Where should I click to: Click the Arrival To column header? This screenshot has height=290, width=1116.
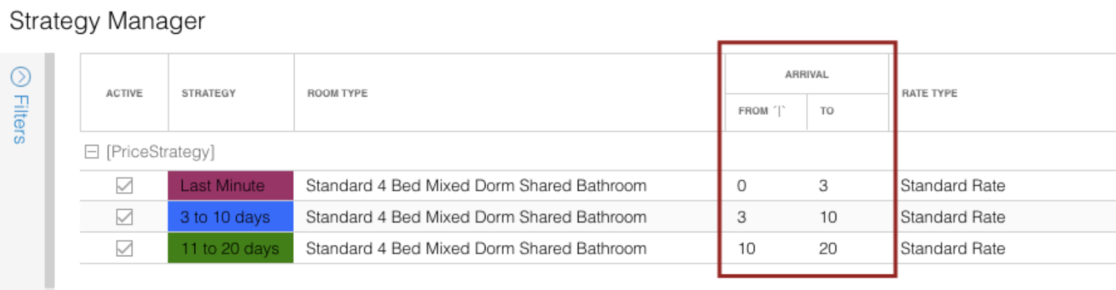tap(826, 111)
